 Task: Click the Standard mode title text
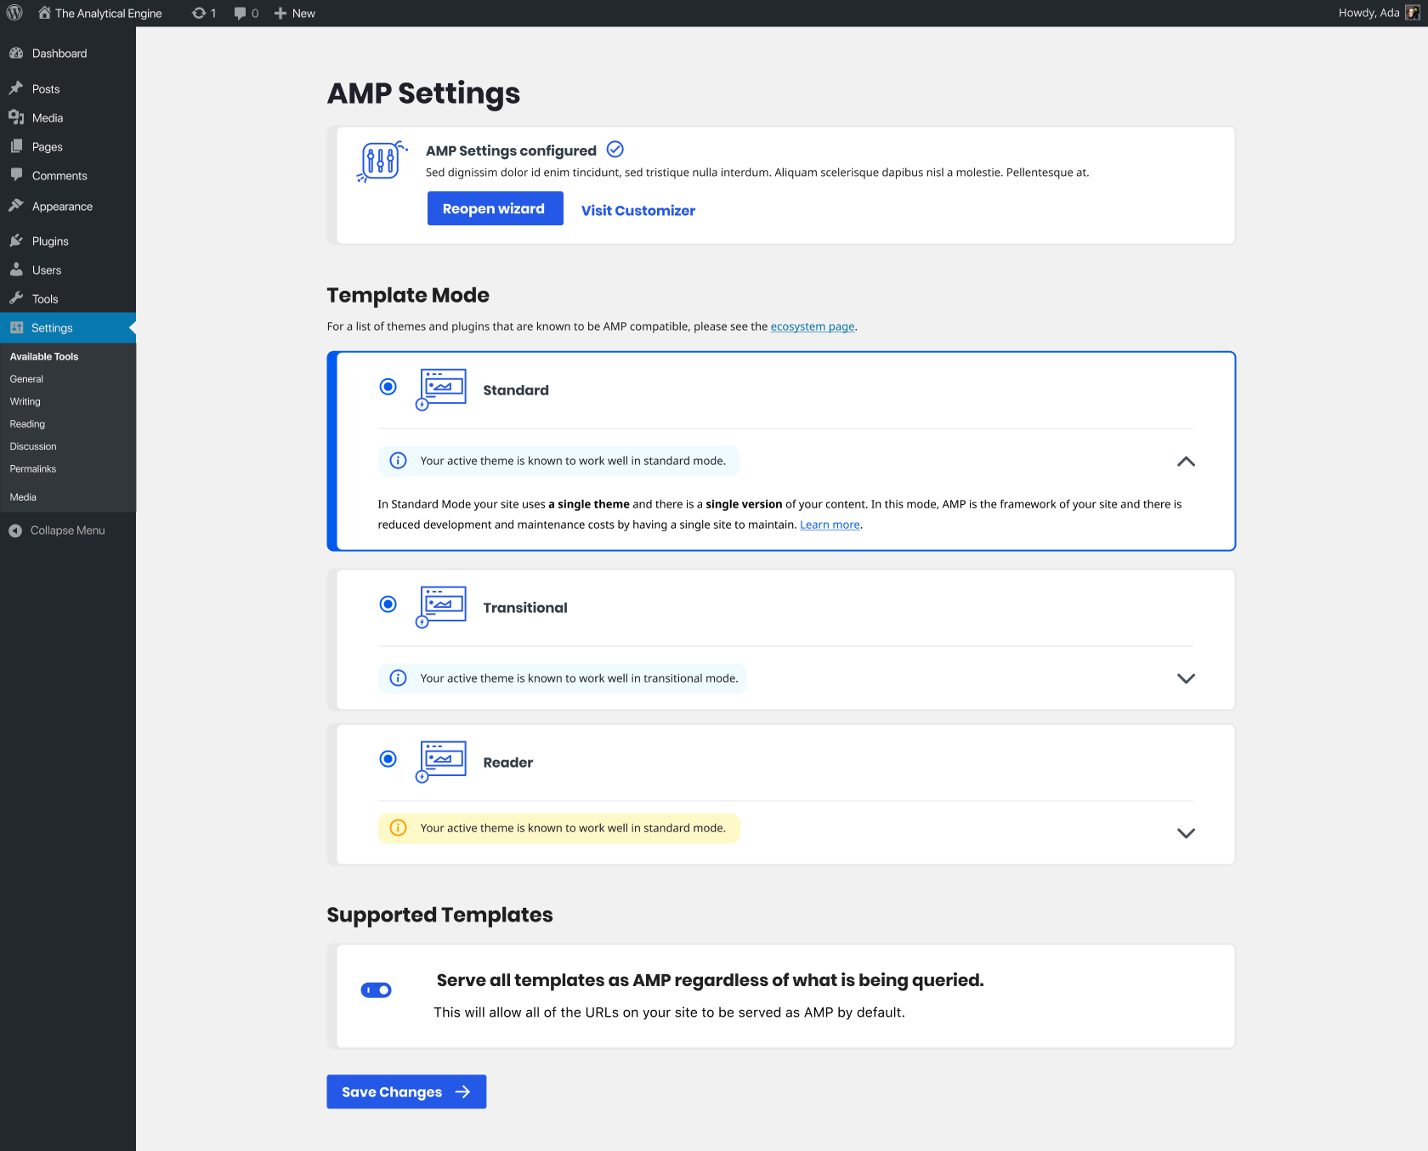click(x=516, y=390)
